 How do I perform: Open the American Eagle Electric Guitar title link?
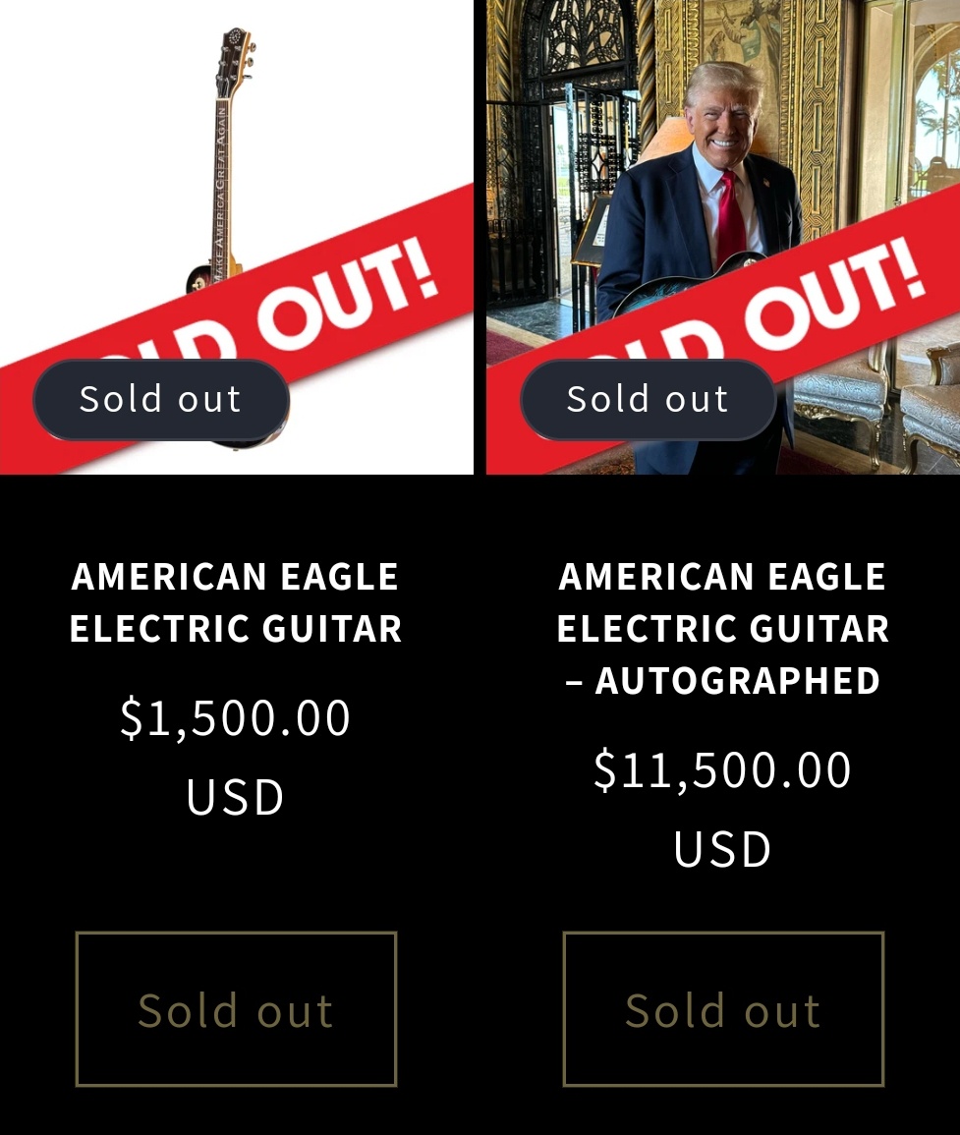pyautogui.click(x=235, y=602)
